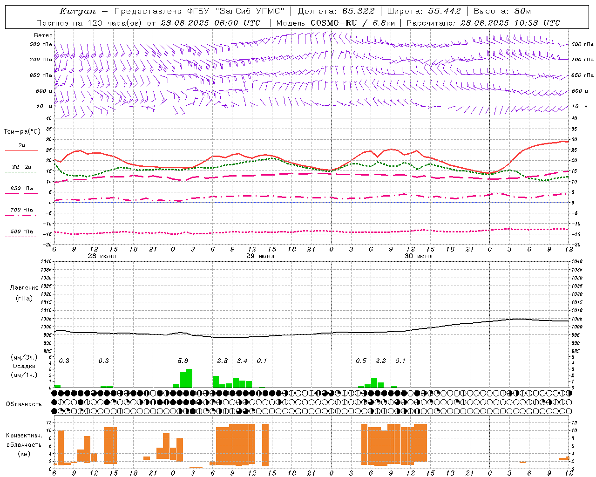Click the "Давление" pressure panel title
Viewport: 596px width, 477px height.
pos(24,288)
